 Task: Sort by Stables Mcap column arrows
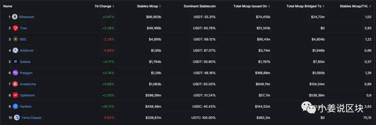(160, 6)
